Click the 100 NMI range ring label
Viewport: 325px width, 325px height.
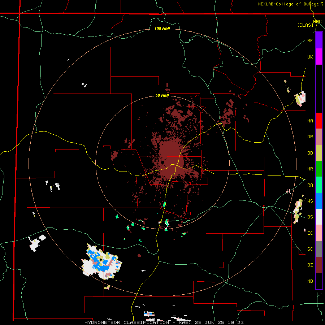coord(162,29)
